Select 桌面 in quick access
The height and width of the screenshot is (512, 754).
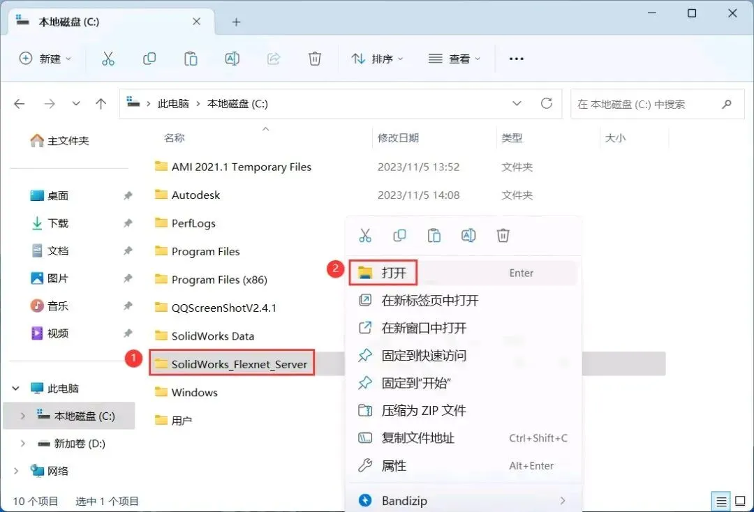point(50,195)
